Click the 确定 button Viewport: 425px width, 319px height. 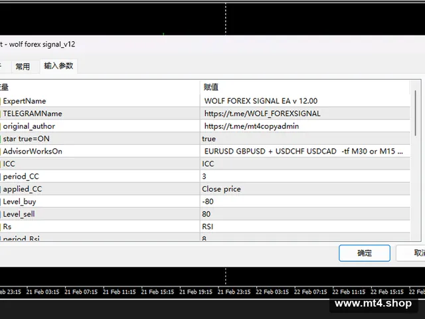[x=365, y=253]
